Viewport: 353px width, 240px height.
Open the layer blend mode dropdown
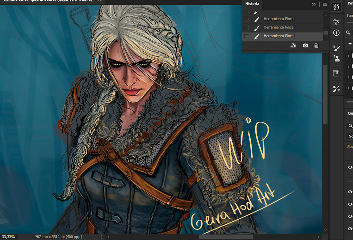tap(350, 136)
